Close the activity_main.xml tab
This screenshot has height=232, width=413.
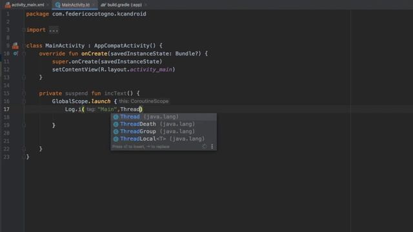pos(48,5)
